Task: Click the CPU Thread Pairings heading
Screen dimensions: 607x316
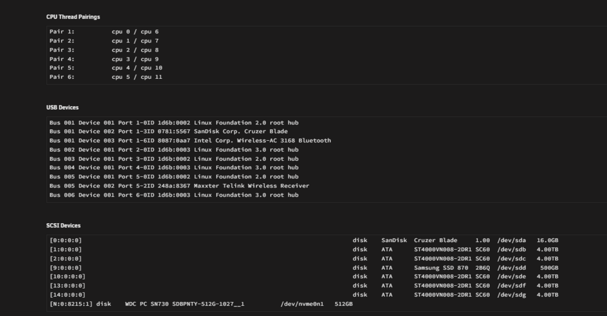Action: click(73, 17)
